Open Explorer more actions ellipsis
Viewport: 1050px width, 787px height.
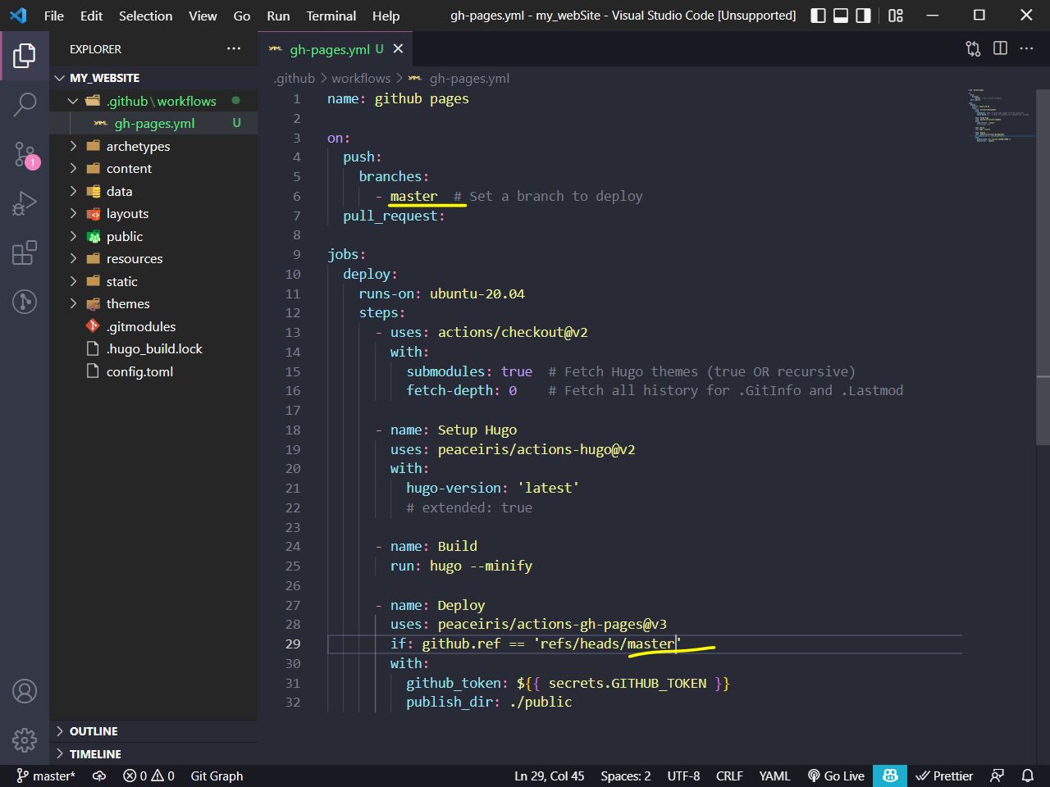(x=234, y=48)
